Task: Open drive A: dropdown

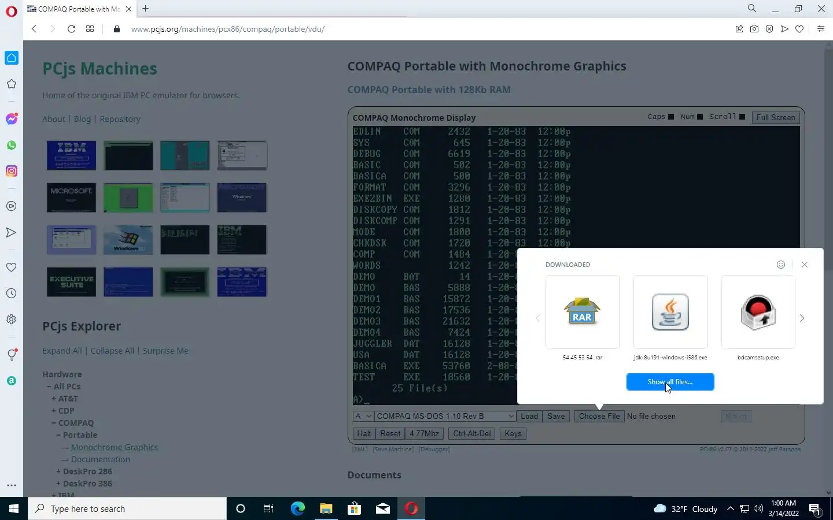Action: click(x=363, y=416)
